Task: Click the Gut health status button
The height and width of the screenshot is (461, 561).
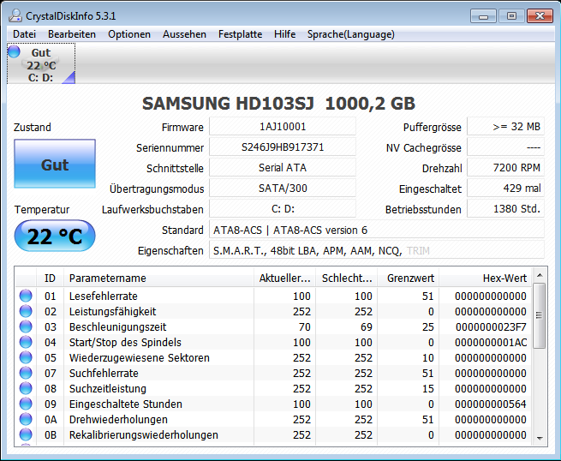Action: (55, 164)
